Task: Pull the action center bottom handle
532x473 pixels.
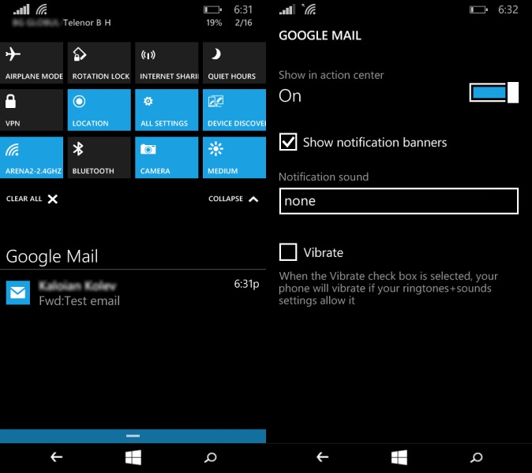Action: pos(133,435)
